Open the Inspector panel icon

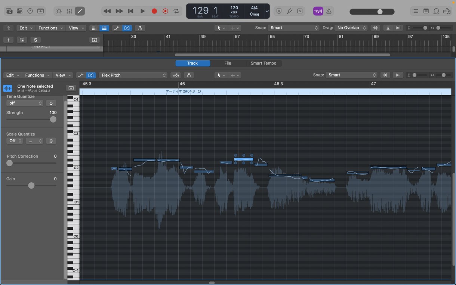tap(20, 11)
